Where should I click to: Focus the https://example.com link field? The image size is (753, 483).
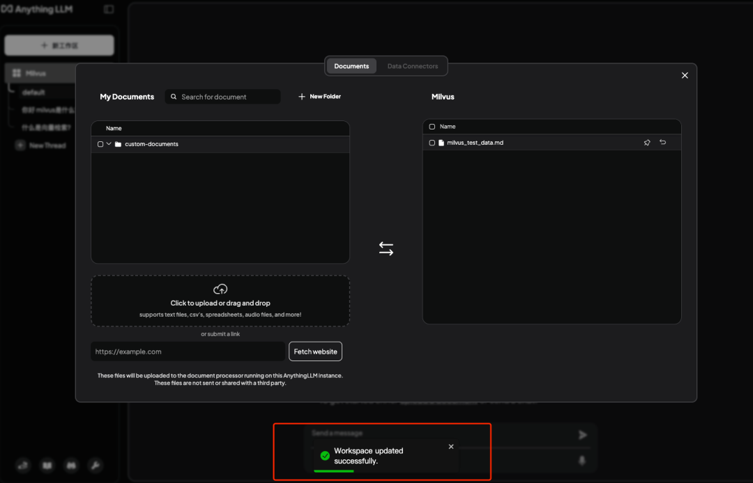pyautogui.click(x=188, y=351)
